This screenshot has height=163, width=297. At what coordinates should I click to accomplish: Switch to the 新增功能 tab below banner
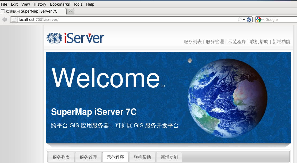[x=169, y=157]
